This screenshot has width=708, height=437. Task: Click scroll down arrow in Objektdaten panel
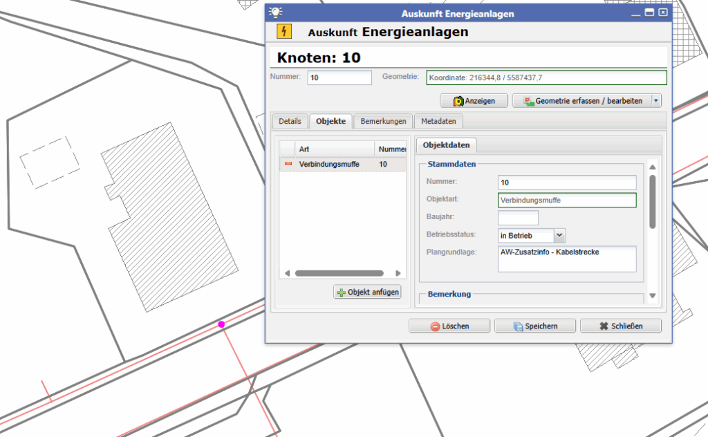point(653,296)
